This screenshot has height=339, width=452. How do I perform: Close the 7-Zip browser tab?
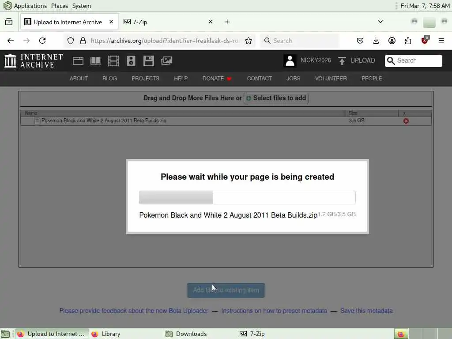coord(211,22)
